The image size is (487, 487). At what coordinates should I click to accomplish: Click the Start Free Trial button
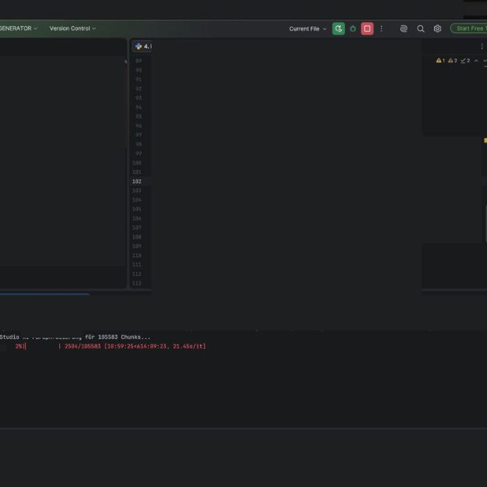click(469, 29)
